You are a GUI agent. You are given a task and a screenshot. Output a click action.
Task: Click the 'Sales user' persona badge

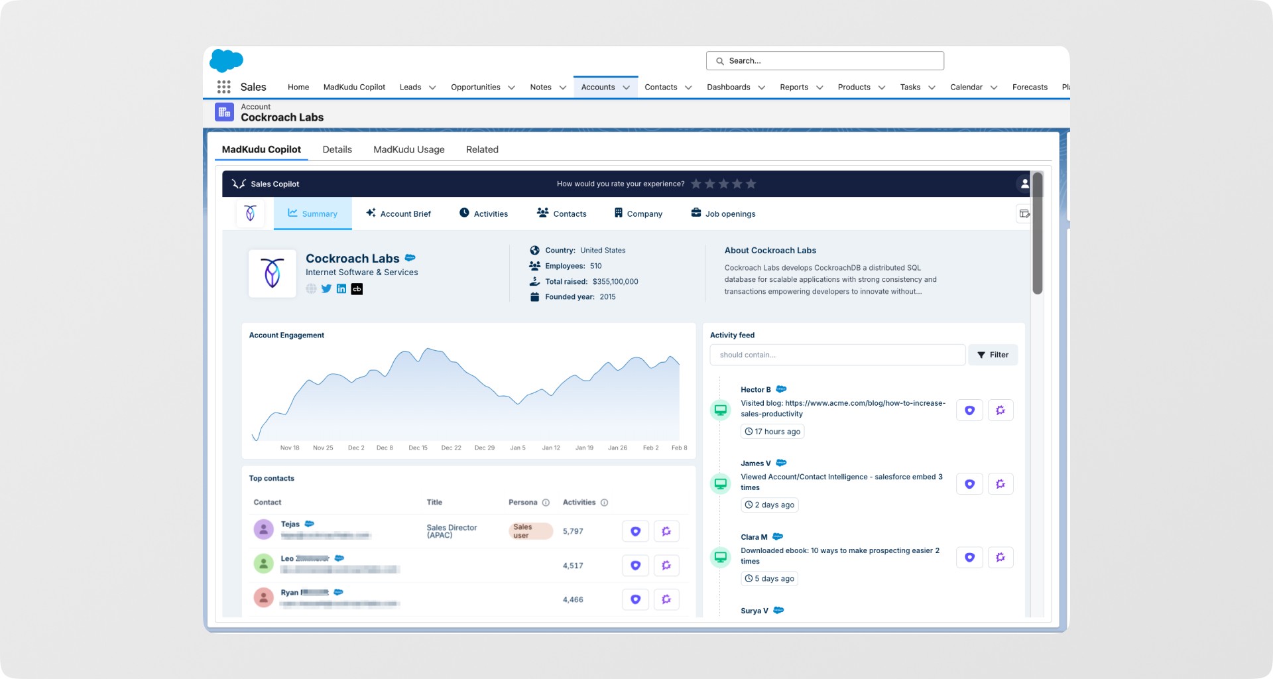click(x=530, y=531)
